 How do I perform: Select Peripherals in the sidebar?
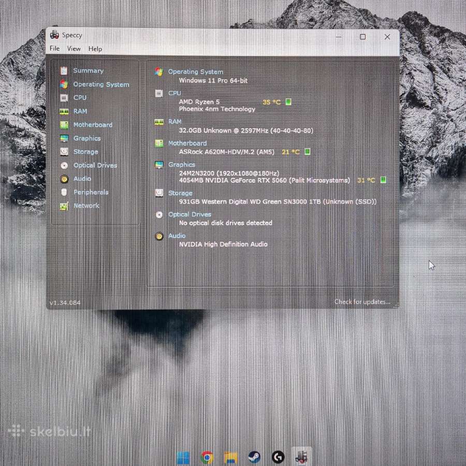coord(91,192)
